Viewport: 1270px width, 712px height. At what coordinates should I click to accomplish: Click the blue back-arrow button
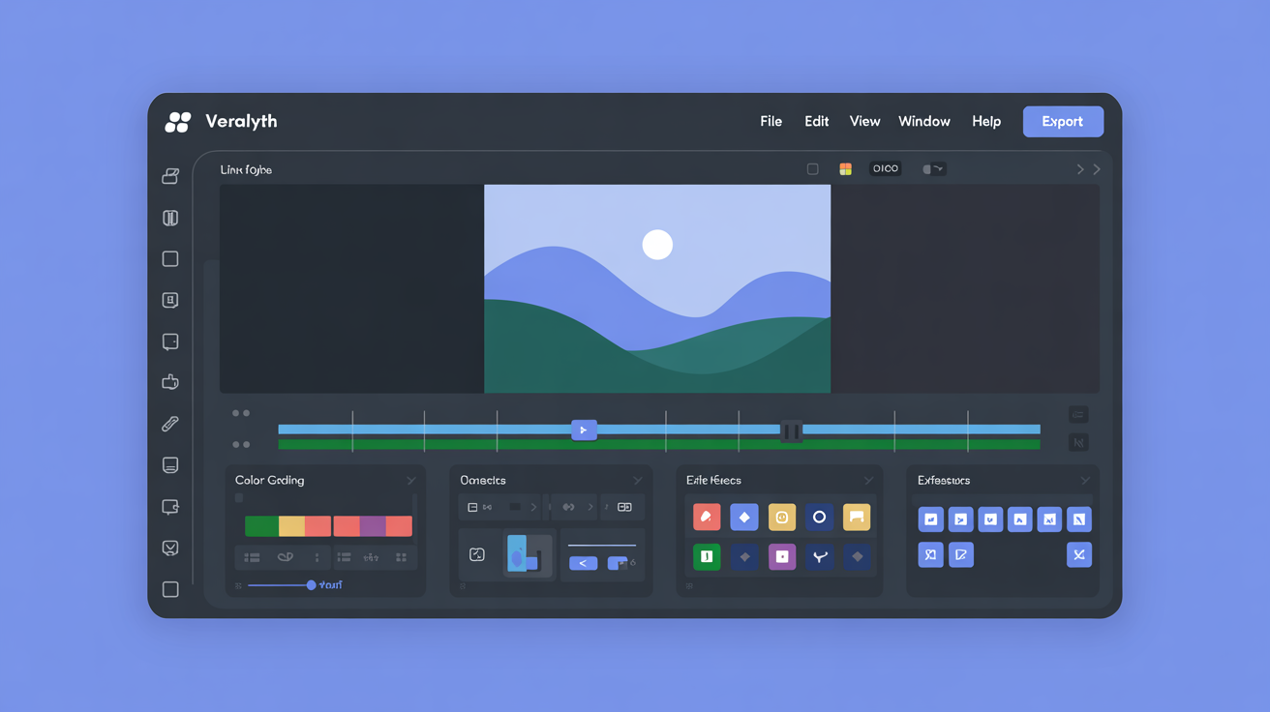(583, 563)
